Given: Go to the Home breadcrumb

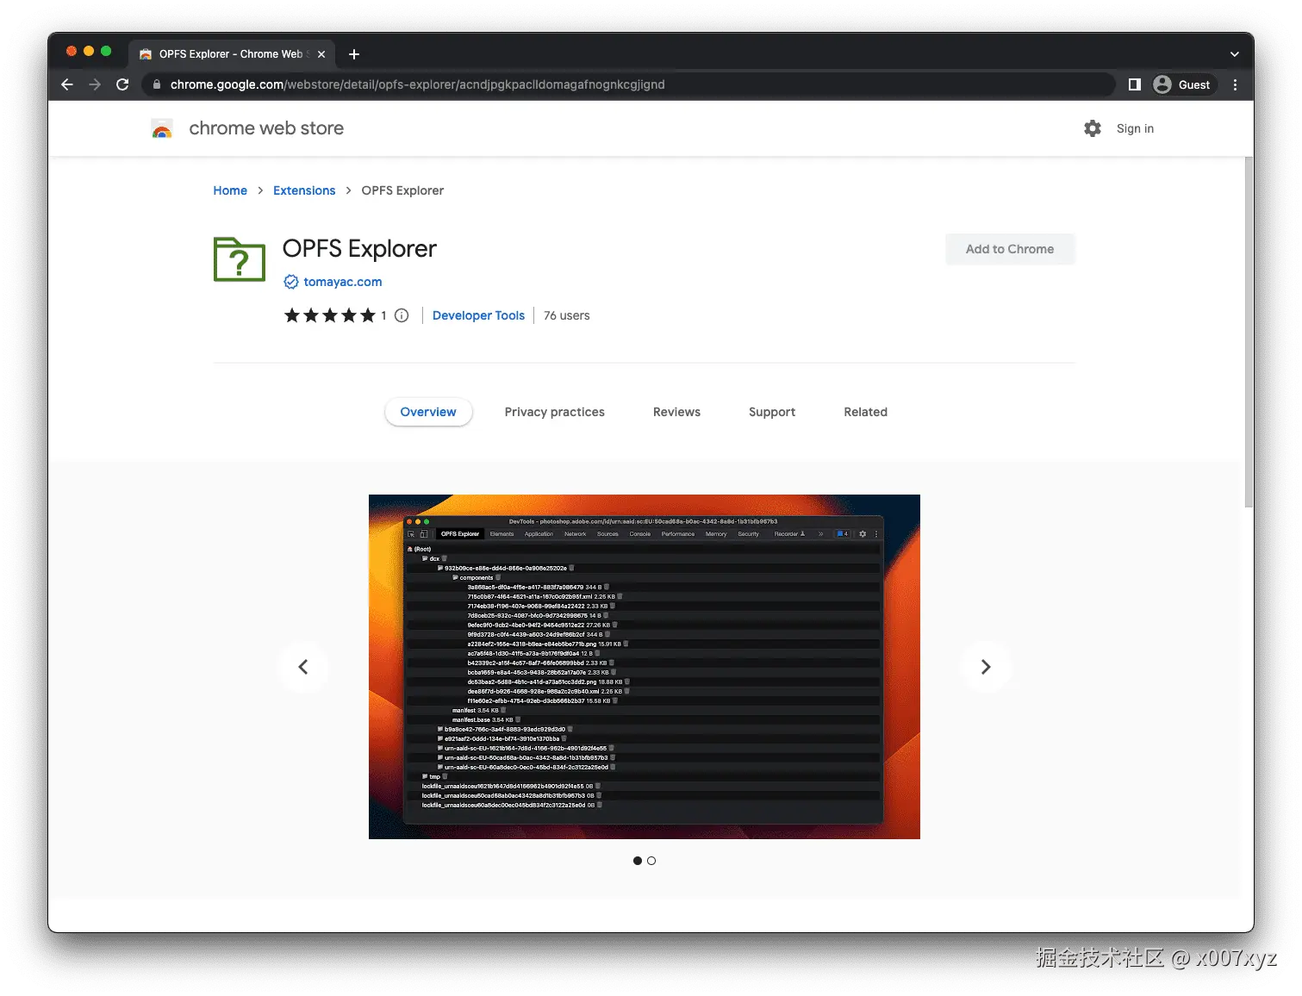Looking at the screenshot, I should 230,190.
